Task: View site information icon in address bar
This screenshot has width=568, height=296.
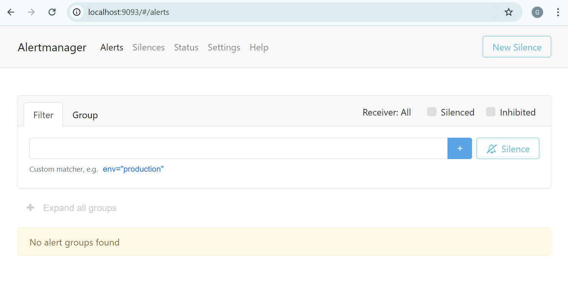Action: 76,12
